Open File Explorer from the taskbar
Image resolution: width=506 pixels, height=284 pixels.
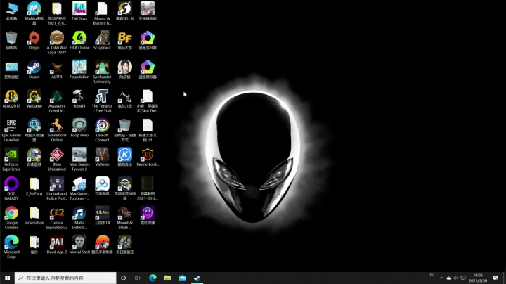[167, 278]
